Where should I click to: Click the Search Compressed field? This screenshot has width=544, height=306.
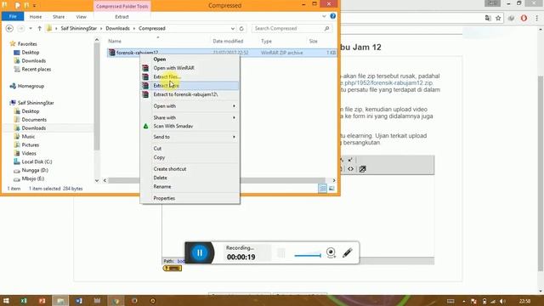click(x=291, y=28)
